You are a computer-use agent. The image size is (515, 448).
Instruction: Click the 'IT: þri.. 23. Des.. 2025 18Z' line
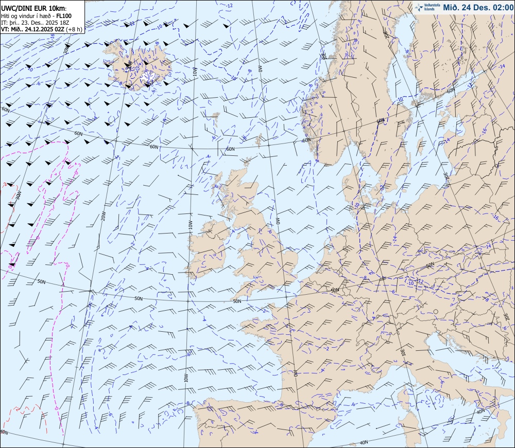coord(35,23)
